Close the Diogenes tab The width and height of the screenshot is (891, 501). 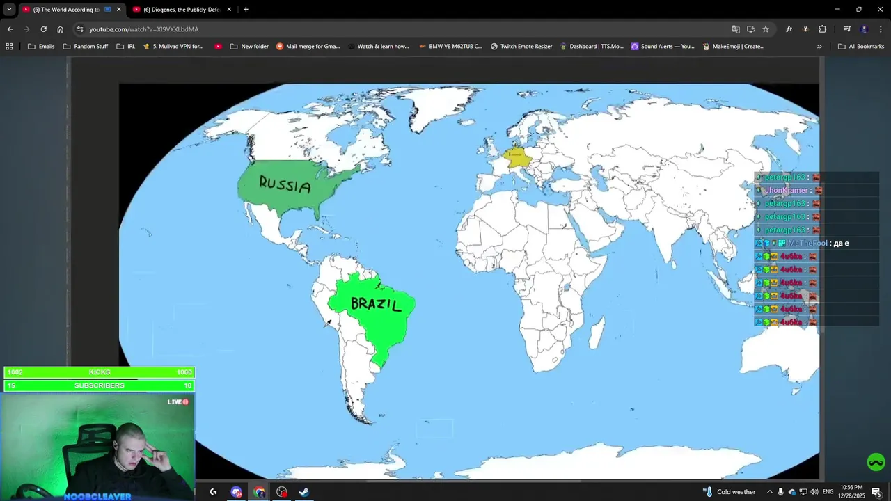(229, 10)
